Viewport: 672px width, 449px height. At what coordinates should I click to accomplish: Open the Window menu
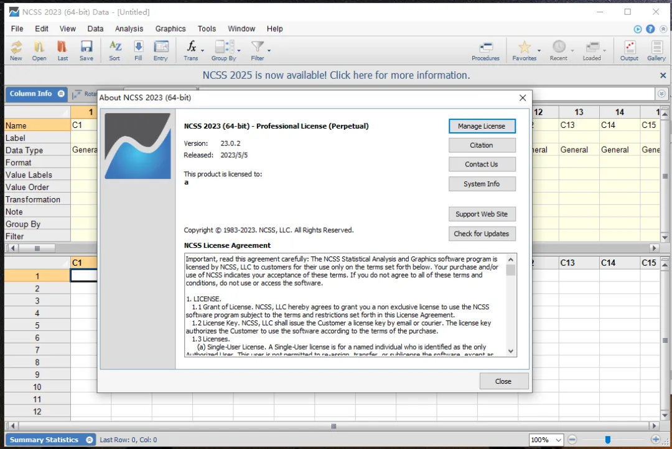(241, 29)
